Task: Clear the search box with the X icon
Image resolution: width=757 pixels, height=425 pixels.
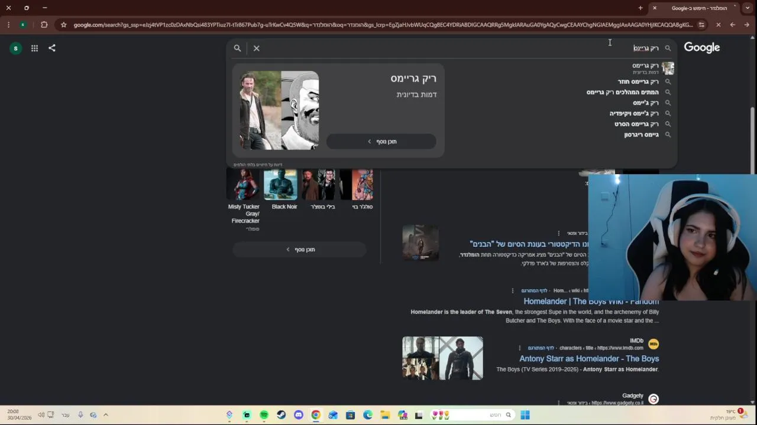Action: point(257,48)
